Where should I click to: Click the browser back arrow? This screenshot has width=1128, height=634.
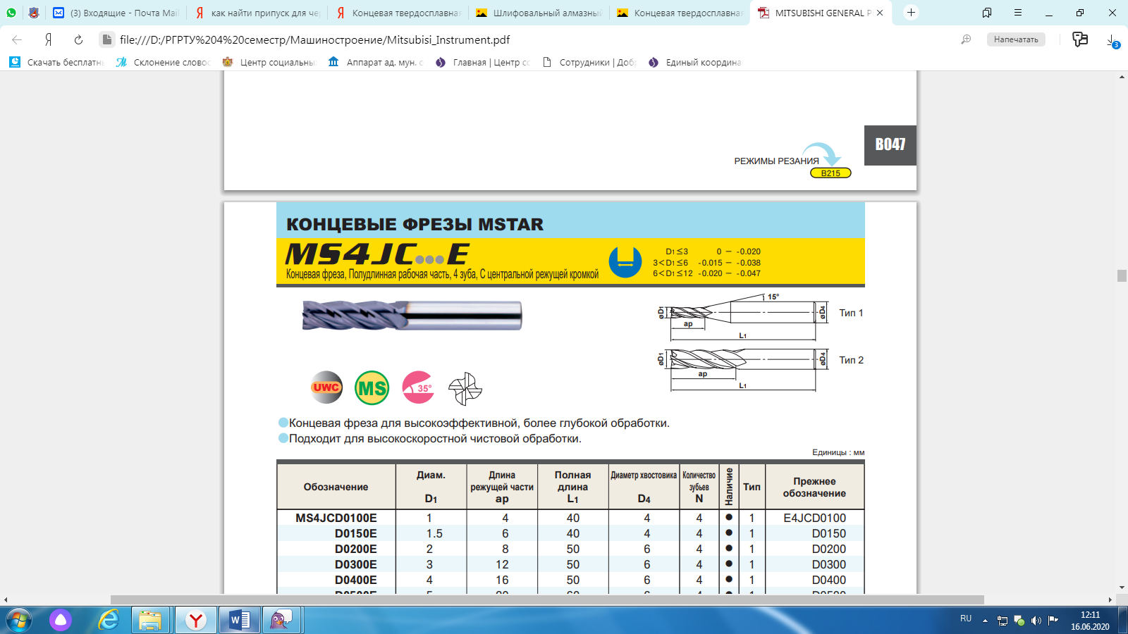tap(17, 40)
